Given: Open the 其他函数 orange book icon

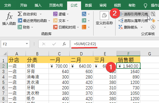Looking at the screenshot, I should 84,27.
